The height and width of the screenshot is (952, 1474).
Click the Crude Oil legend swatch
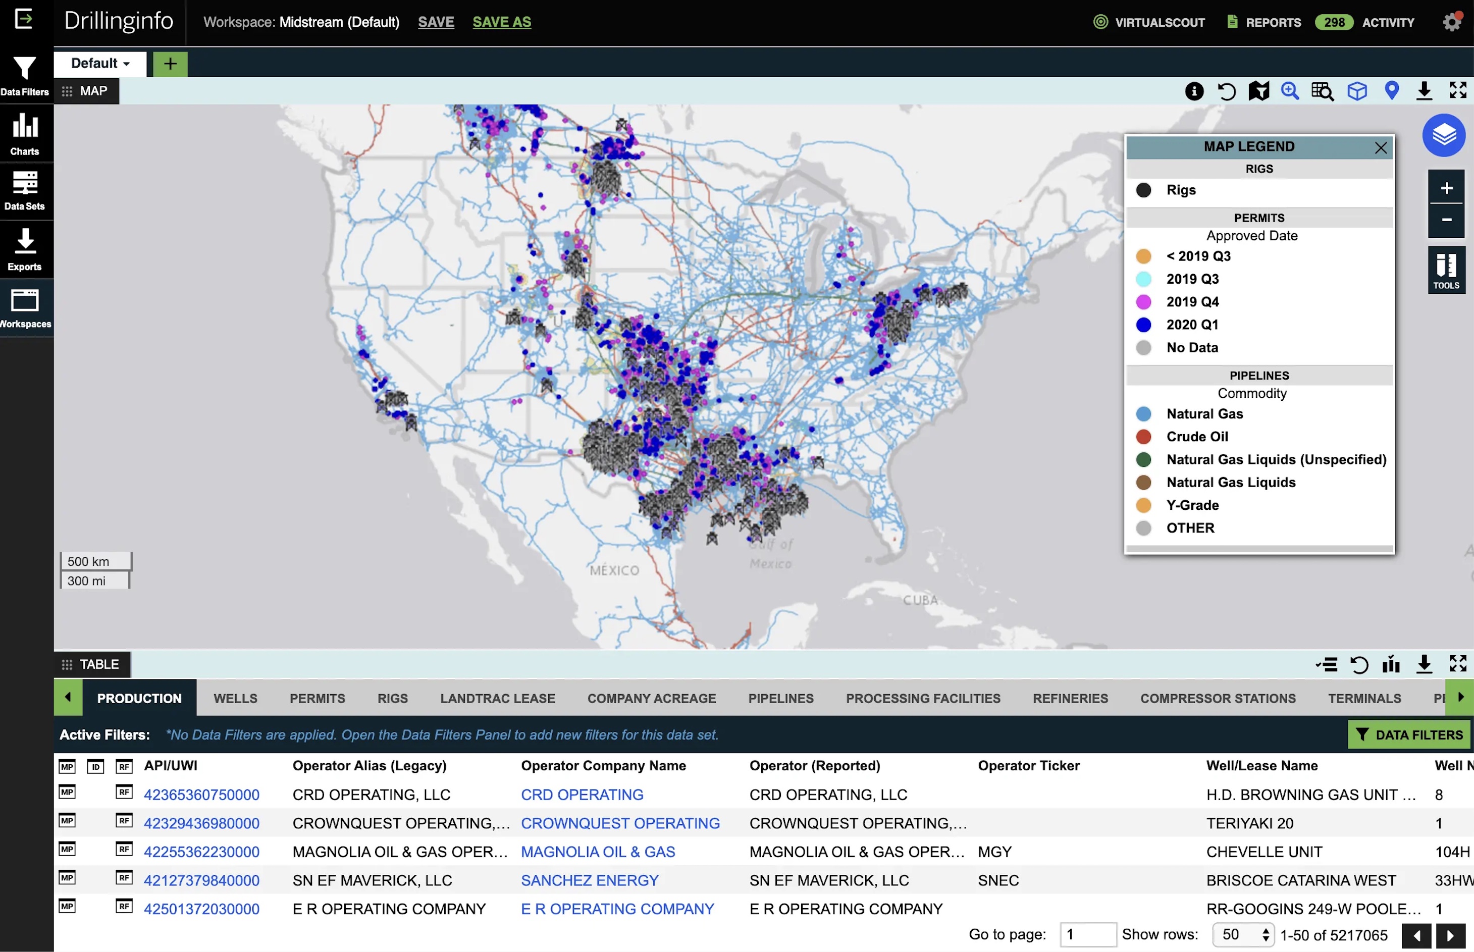pos(1143,437)
